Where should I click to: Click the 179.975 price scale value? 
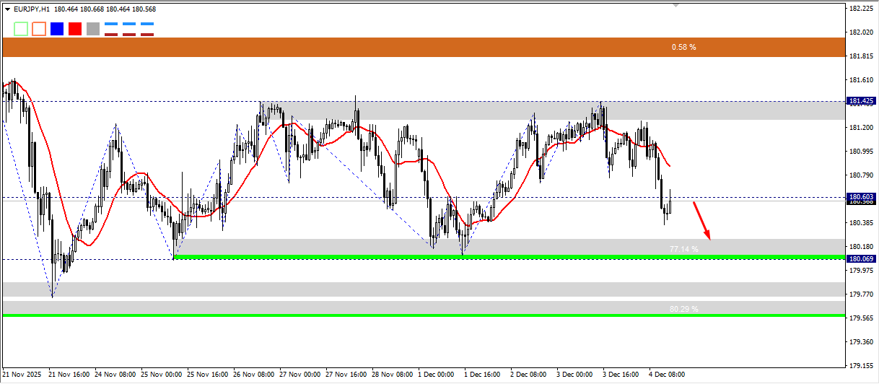pos(862,271)
